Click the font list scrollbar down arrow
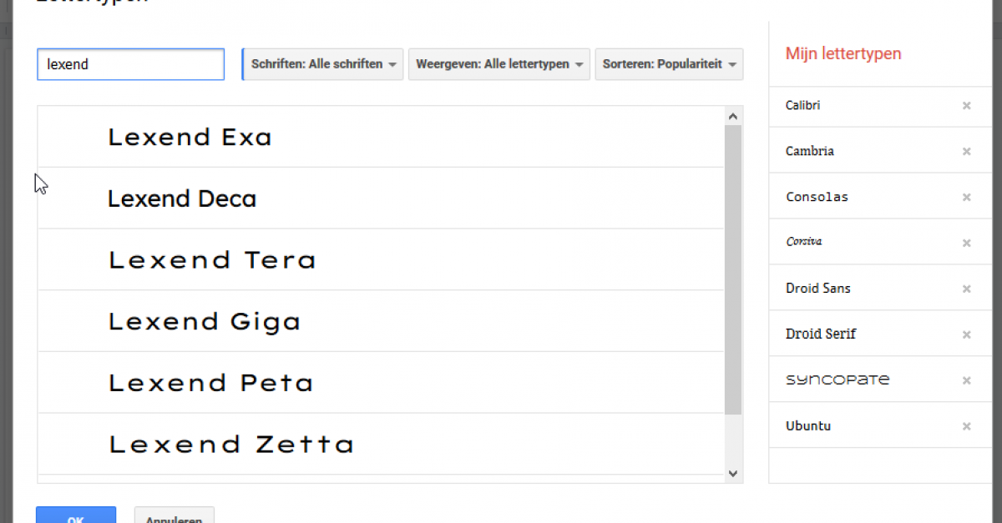This screenshot has height=523, width=1002. (733, 473)
